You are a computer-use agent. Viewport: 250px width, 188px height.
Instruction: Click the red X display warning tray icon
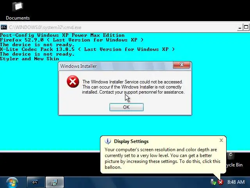tap(221, 182)
